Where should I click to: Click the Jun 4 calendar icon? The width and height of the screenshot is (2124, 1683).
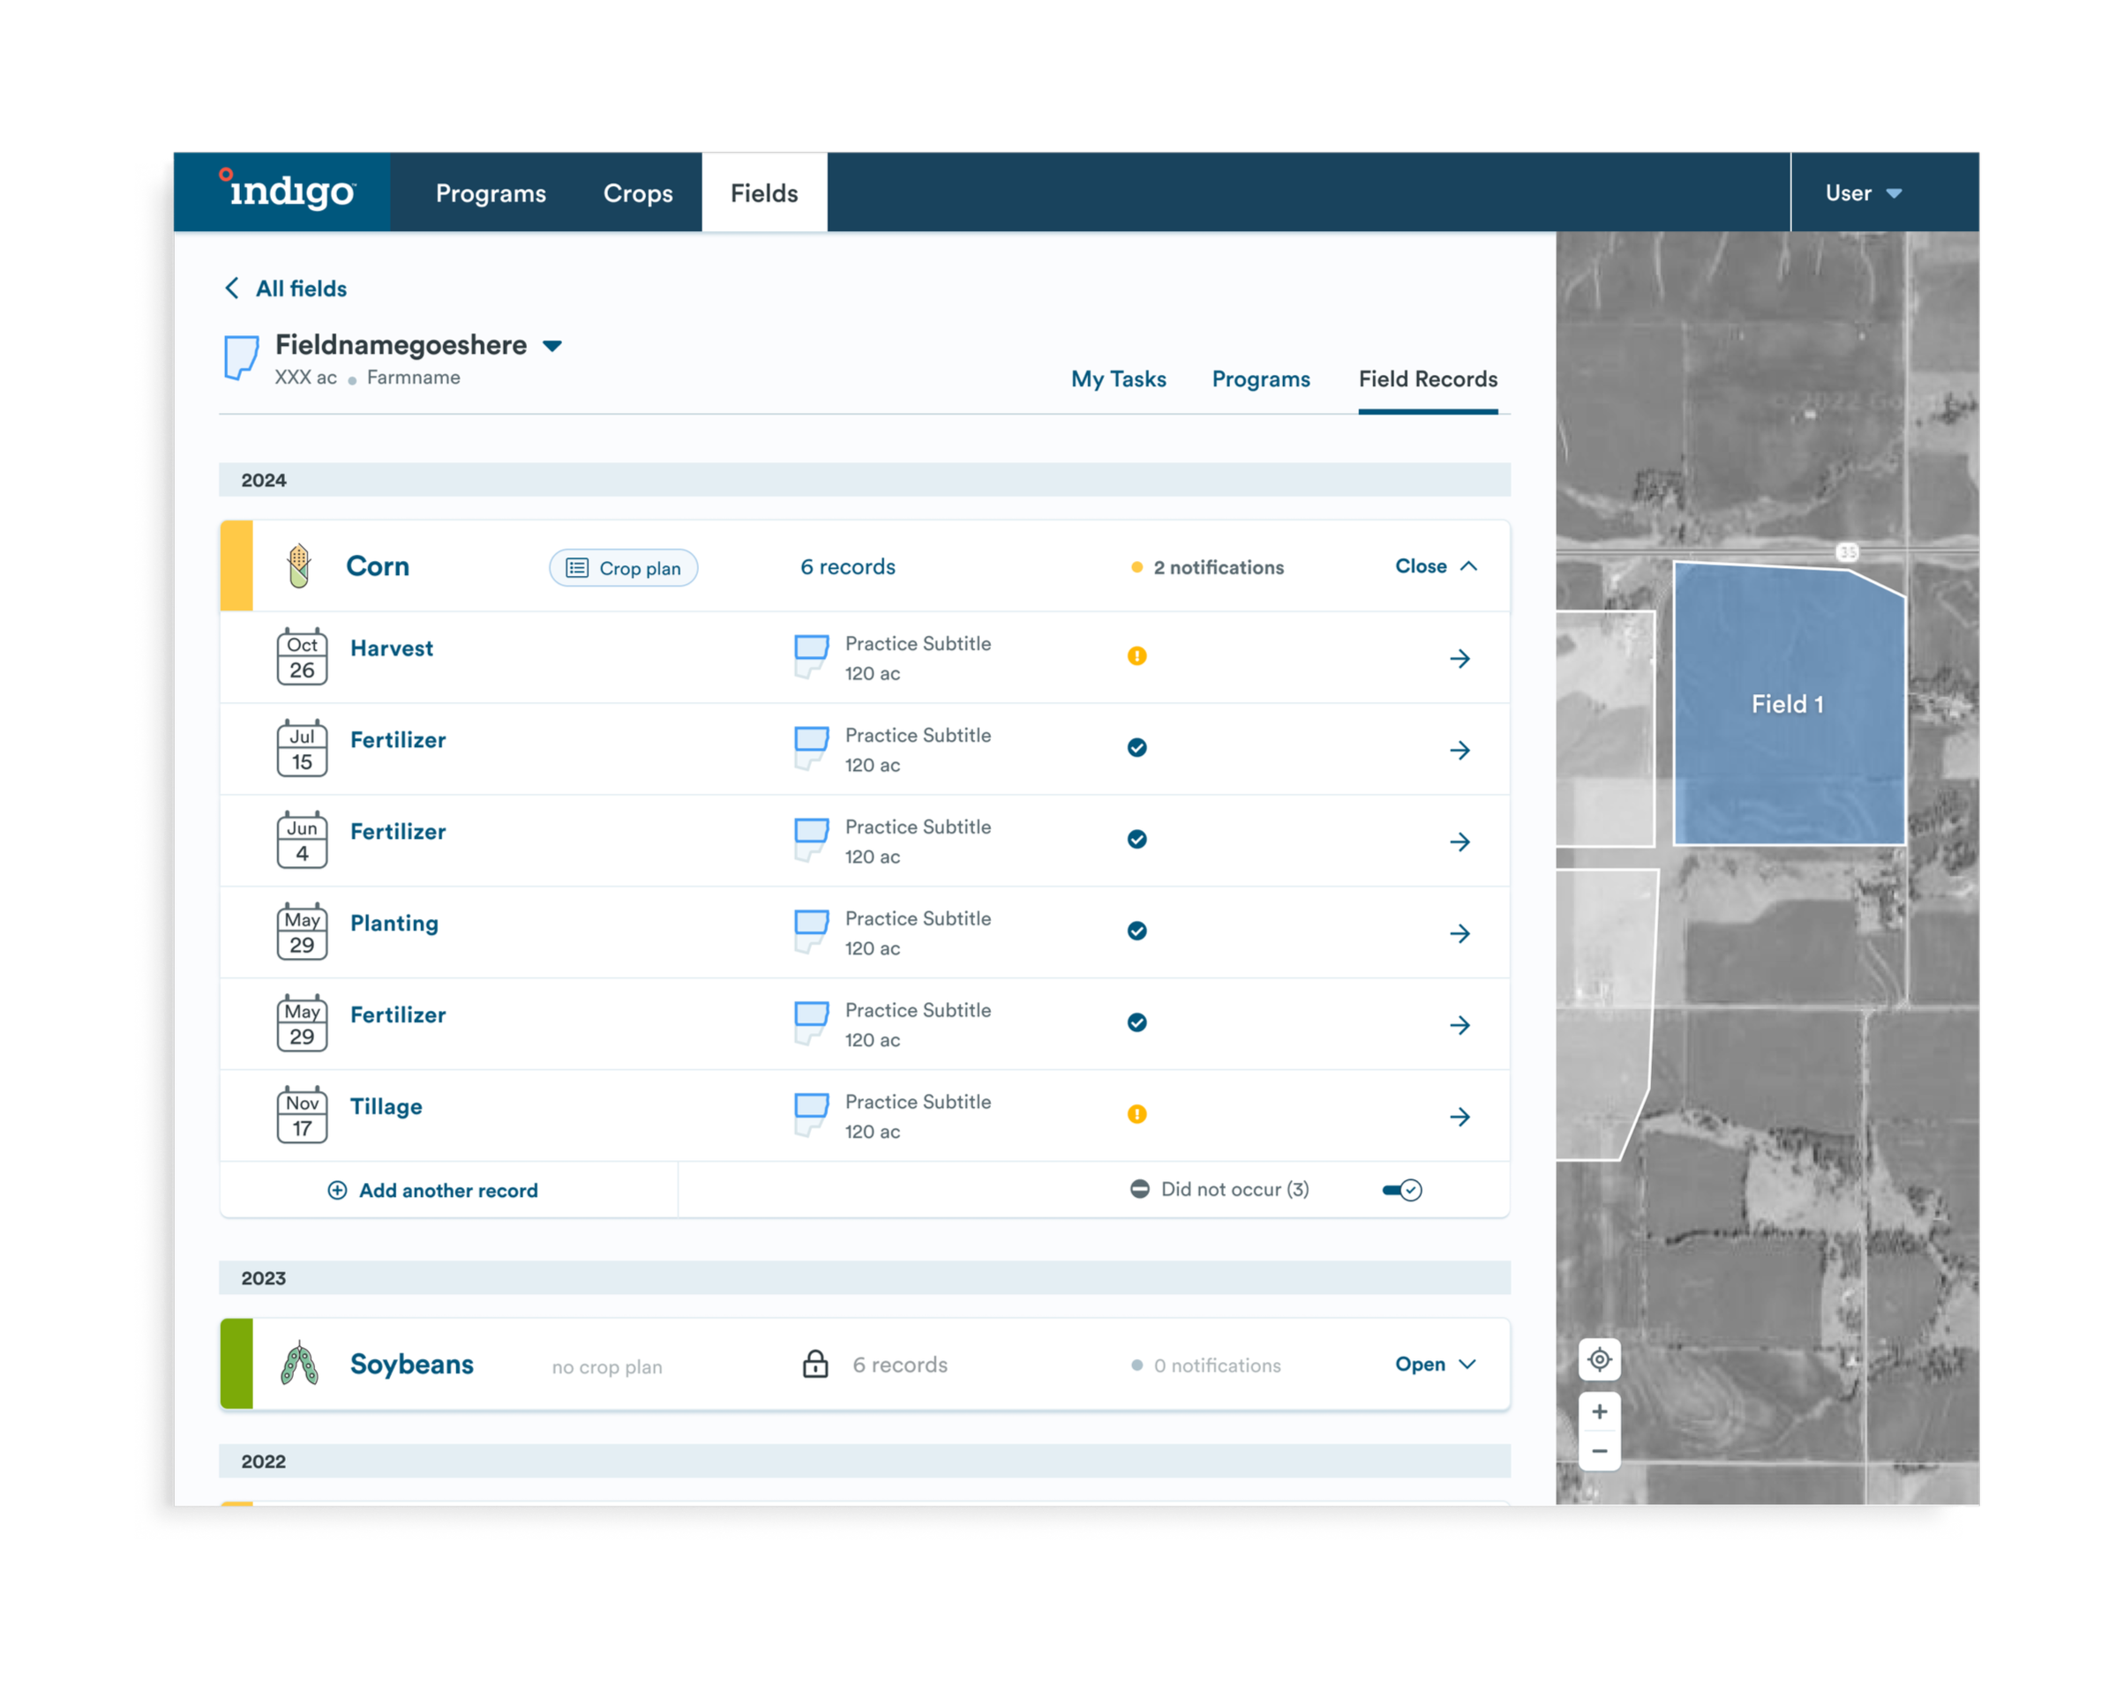pyautogui.click(x=302, y=840)
